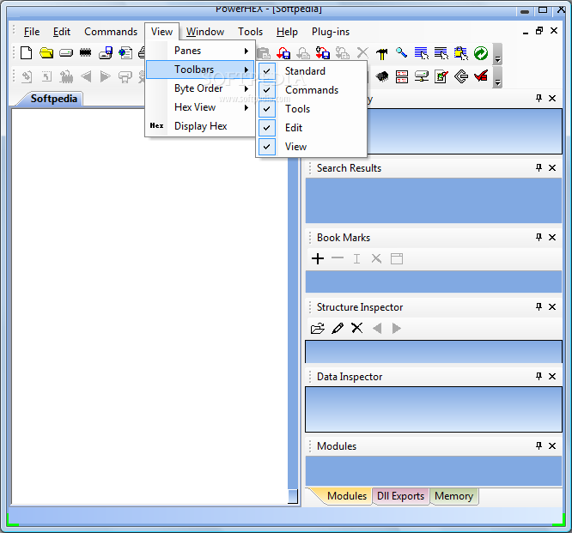Click the red stacked server racks icon
This screenshot has height=533, width=572.
click(x=402, y=76)
